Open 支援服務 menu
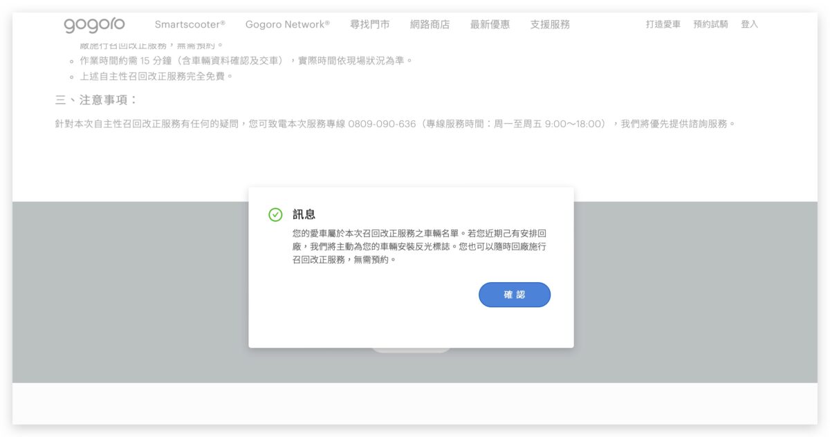 tap(550, 24)
